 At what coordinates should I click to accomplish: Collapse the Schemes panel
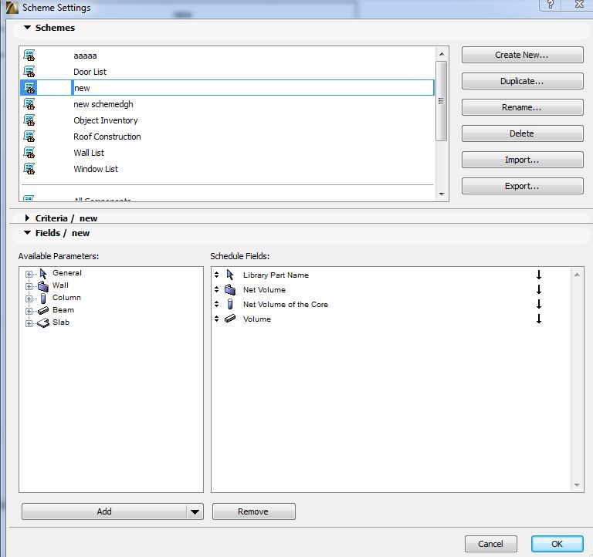click(x=27, y=28)
